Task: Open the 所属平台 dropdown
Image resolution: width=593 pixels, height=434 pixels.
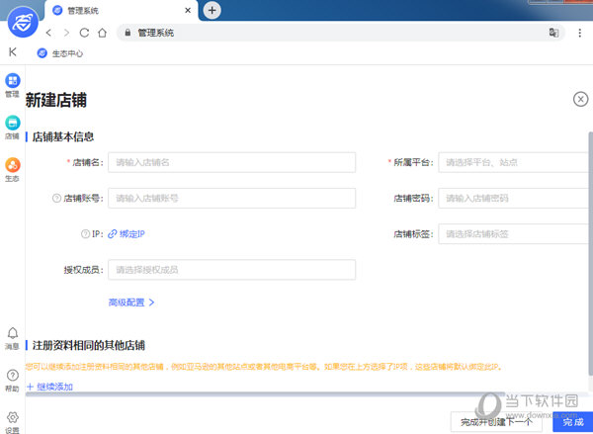Action: 514,162
